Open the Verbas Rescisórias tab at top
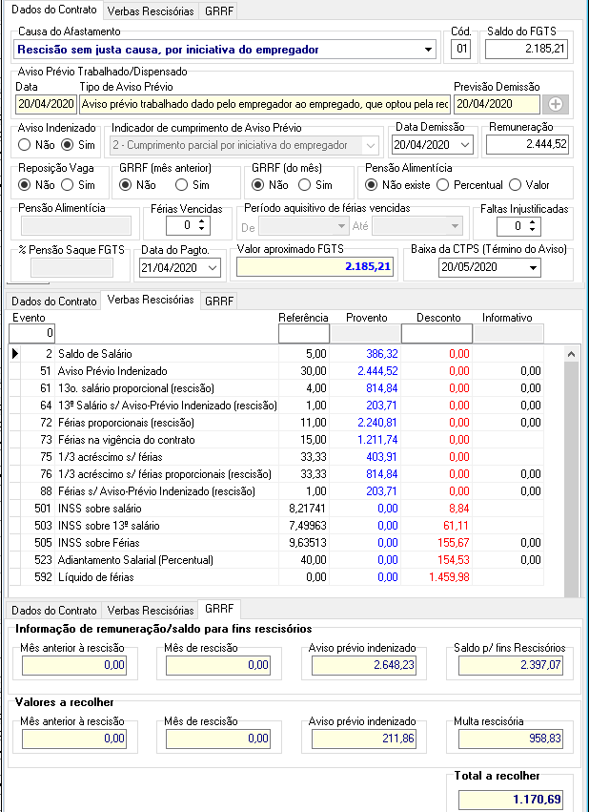 pyautogui.click(x=151, y=10)
